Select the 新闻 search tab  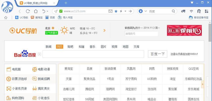(48, 47)
